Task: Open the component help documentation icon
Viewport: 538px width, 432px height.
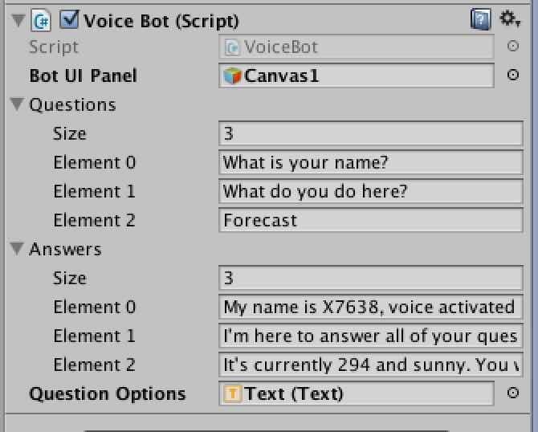Action: [480, 19]
